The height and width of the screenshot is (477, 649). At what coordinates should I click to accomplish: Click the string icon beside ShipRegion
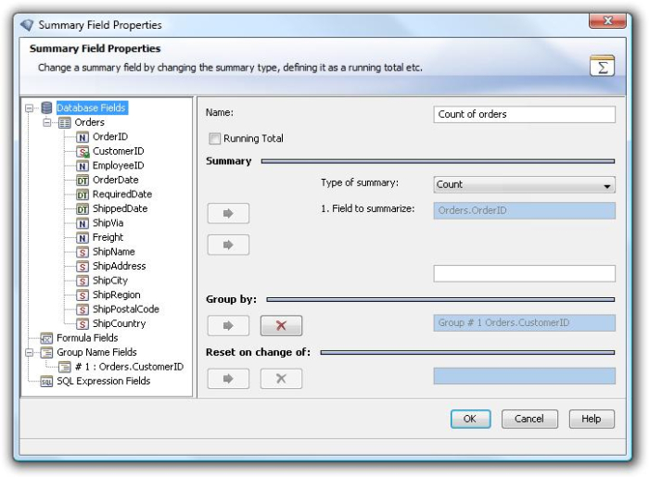(83, 295)
